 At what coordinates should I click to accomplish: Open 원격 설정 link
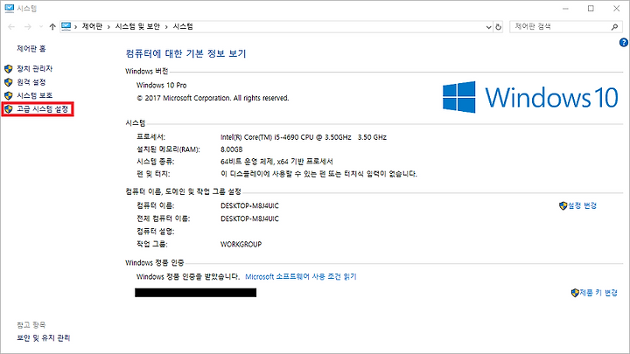(31, 82)
